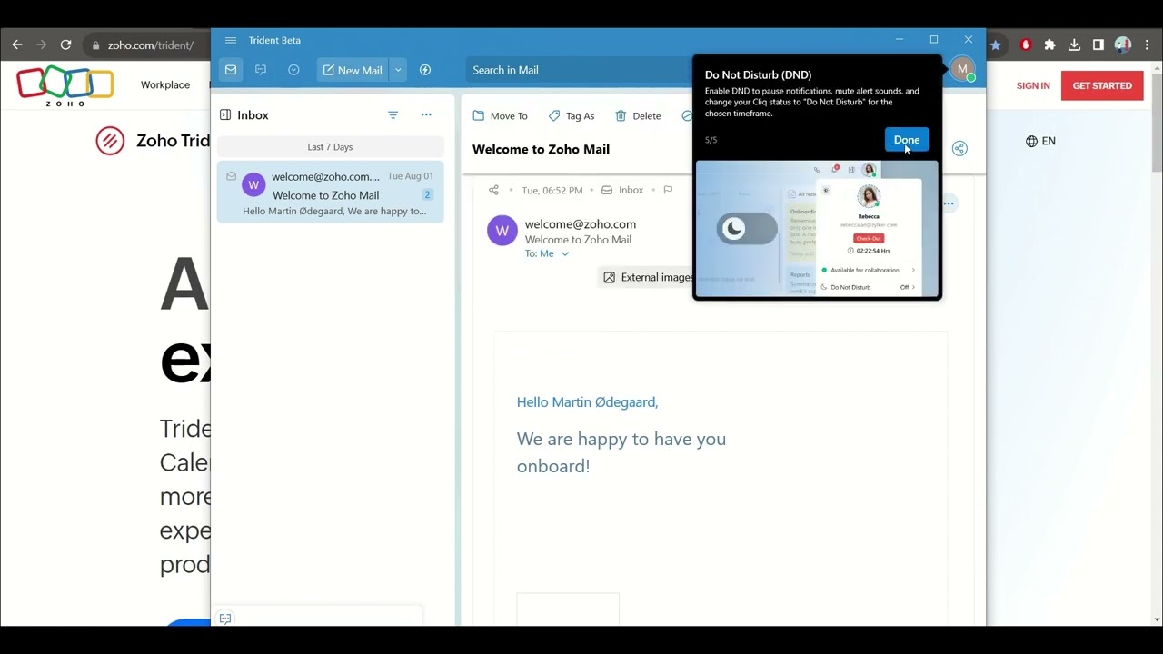Open the EN language selector

[1040, 141]
